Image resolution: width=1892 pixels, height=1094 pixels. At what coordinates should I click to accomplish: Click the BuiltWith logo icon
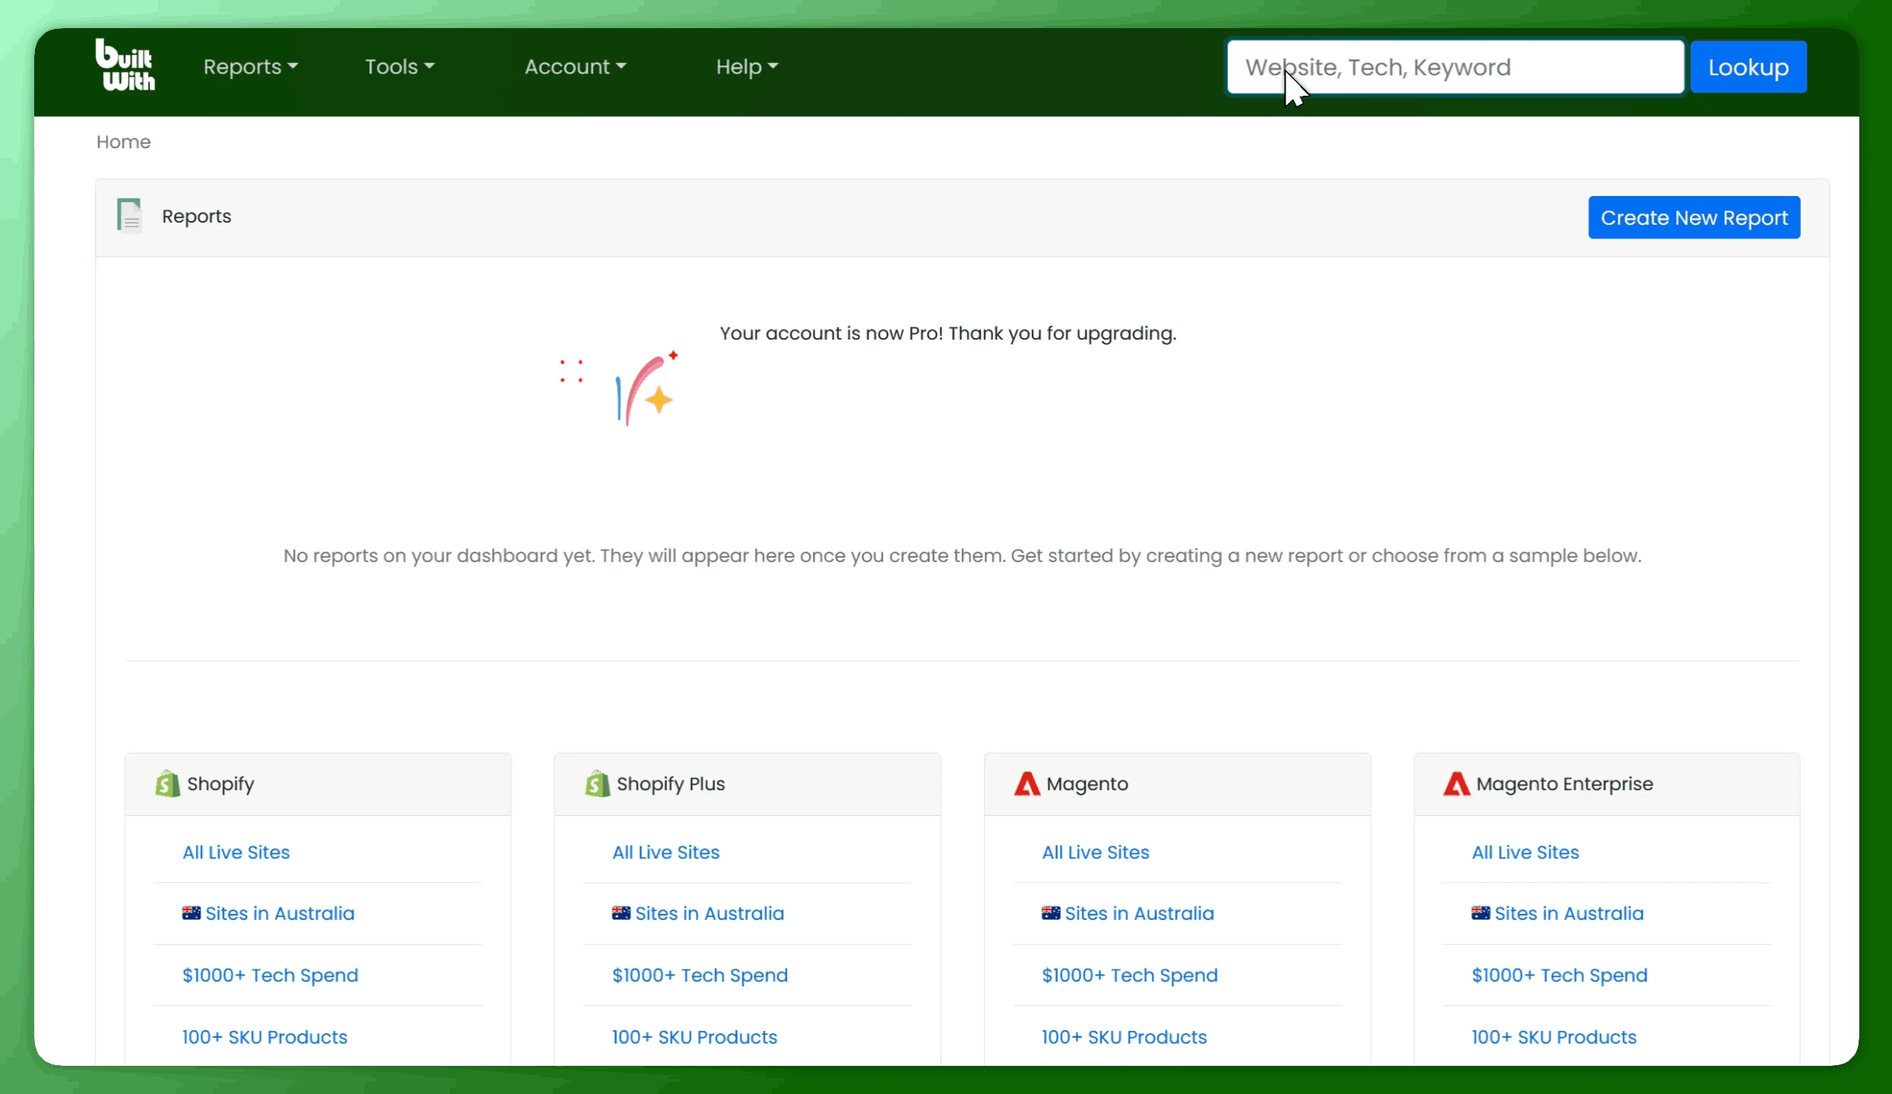125,65
